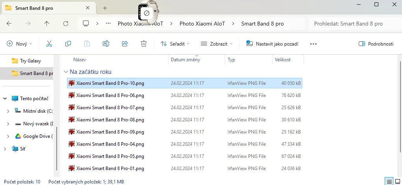Click the Rename icon in toolbar
The image size is (402, 185).
pos(106,44)
